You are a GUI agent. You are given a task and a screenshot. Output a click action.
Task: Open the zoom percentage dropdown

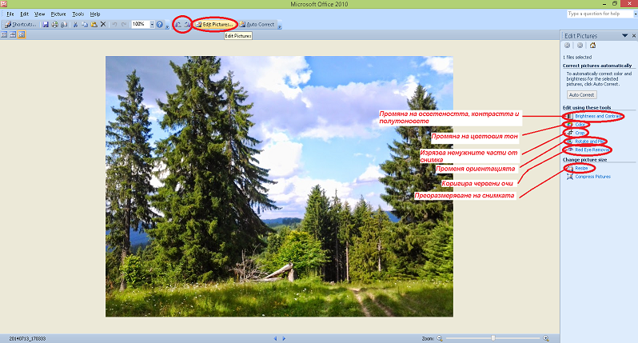coord(151,25)
